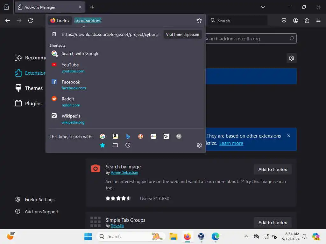Viewport: 326px width, 244px height.
Task: Open the list all tabs dropdown
Action: (263, 7)
